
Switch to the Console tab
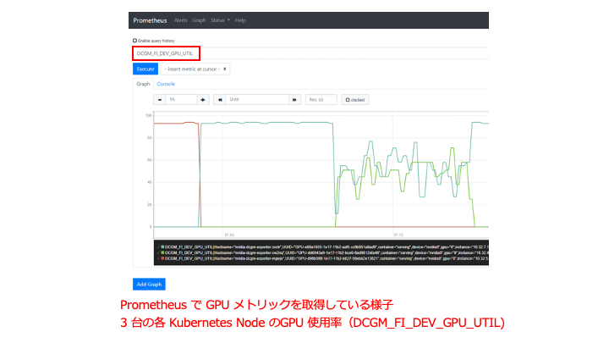(166, 84)
